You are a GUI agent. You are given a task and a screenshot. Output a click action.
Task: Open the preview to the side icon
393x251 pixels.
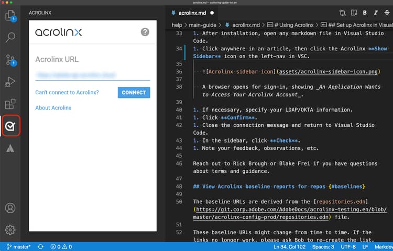354,13
